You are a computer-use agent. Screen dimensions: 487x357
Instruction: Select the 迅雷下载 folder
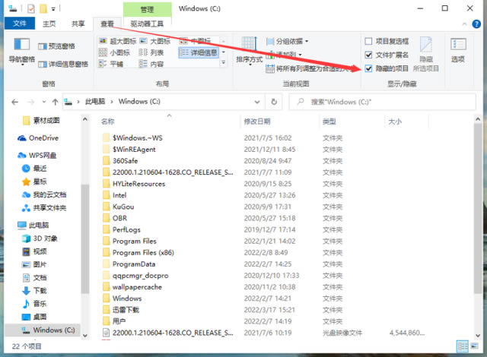pos(121,310)
